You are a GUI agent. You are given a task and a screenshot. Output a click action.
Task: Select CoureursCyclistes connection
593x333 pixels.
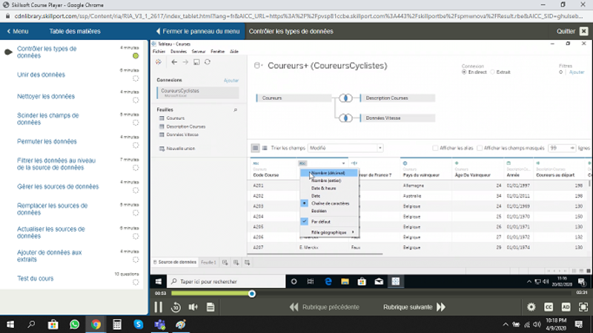198,93
